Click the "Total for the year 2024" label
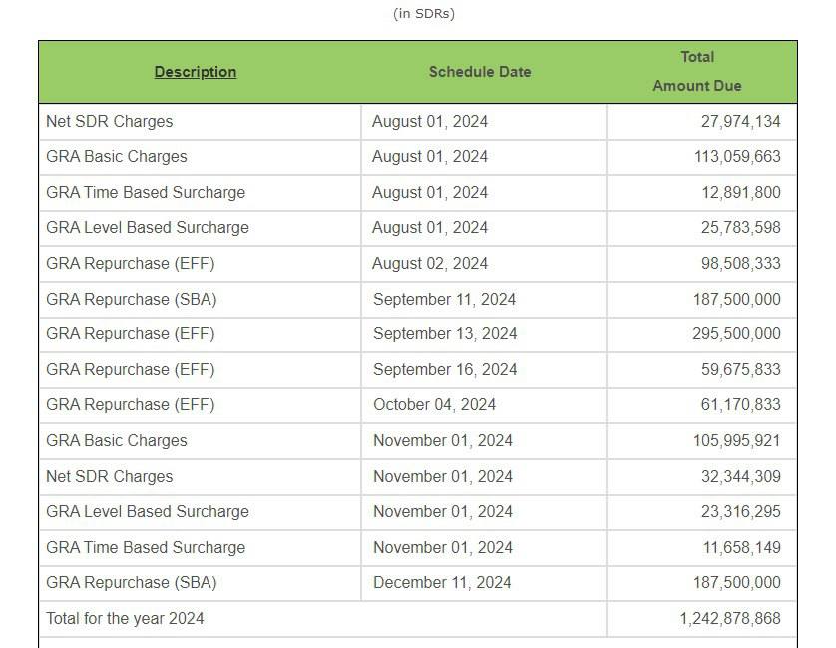 [x=125, y=618]
